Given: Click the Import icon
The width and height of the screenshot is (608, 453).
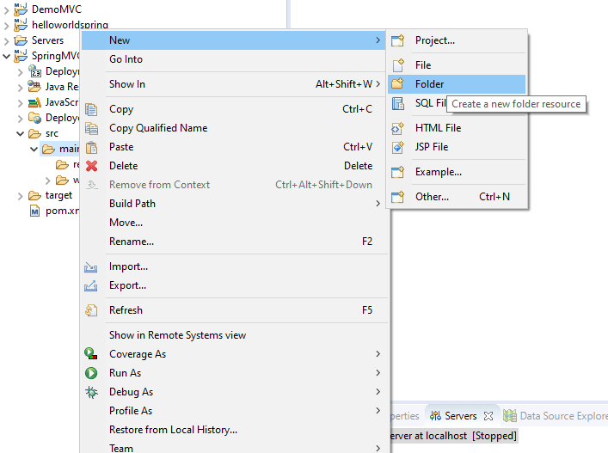Looking at the screenshot, I should 91,267.
